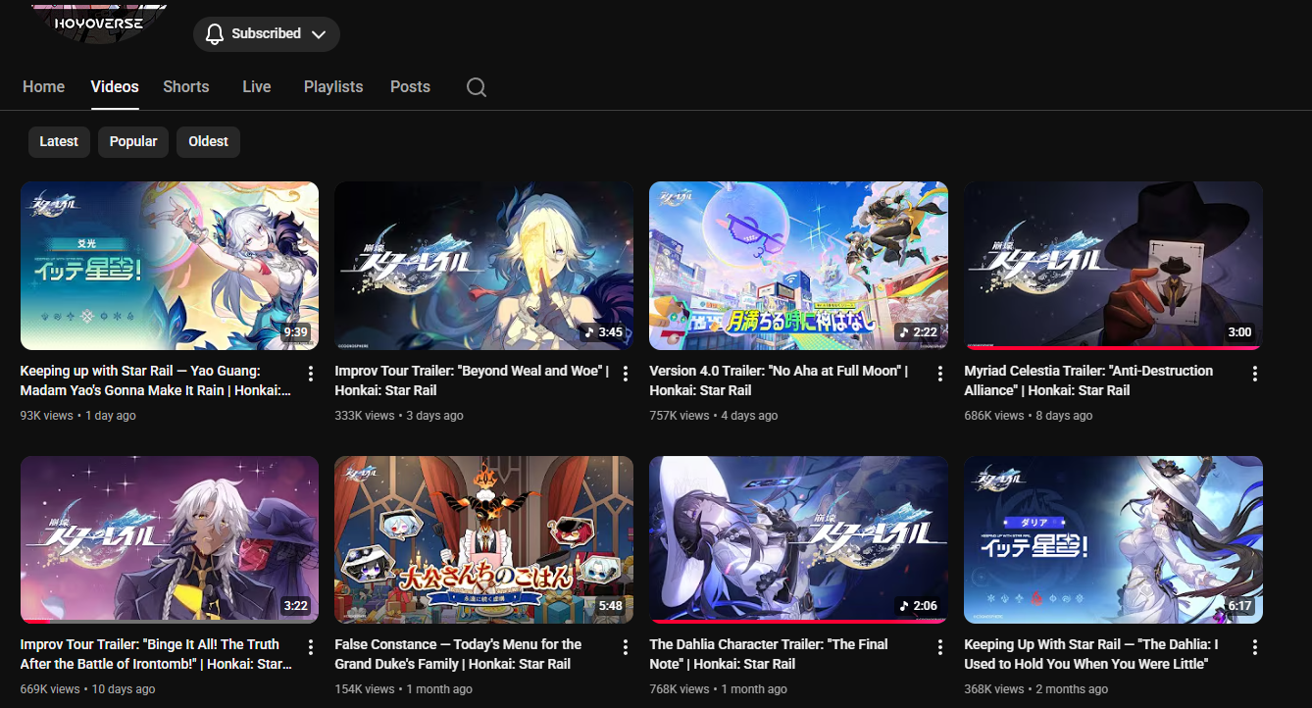
Task: Open three-dot menu for Myriad Celestia Trailer
Action: (1255, 374)
